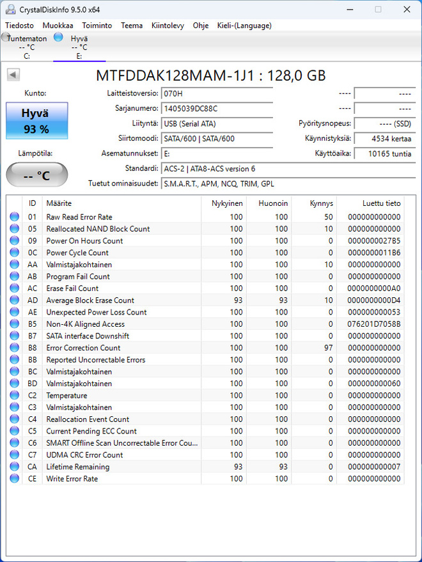The height and width of the screenshot is (562, 422).
Task: Click the Hyvä 93 % health status button
Action: [37, 121]
